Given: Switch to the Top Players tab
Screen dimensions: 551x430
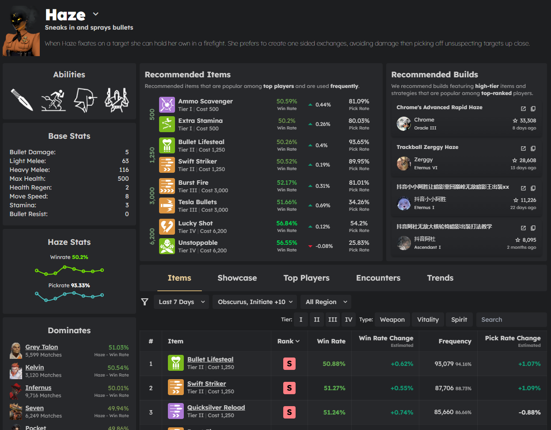Looking at the screenshot, I should coord(306,278).
